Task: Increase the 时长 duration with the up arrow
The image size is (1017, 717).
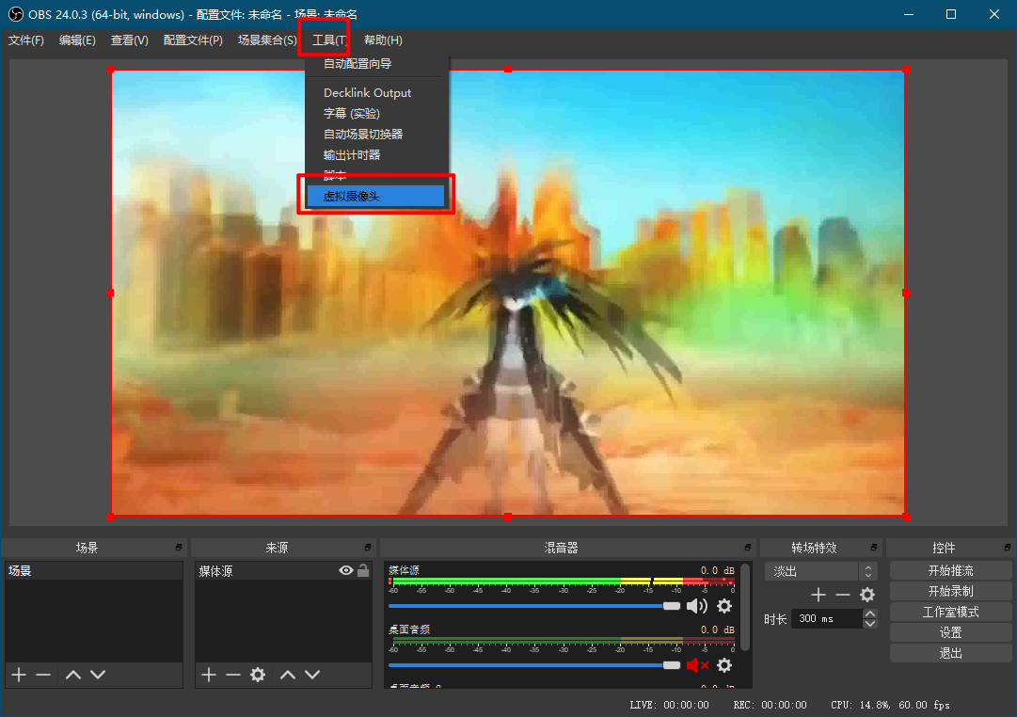Action: point(870,613)
